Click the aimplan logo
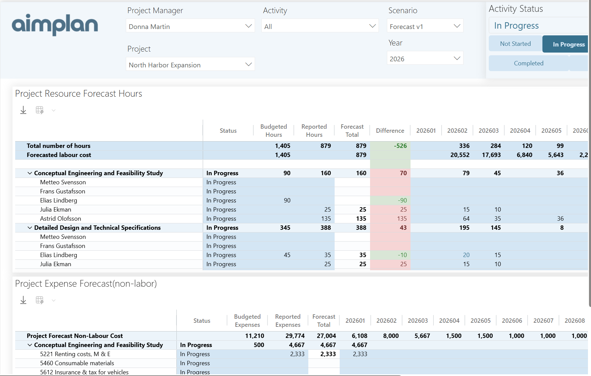Screen dimensions: 591x376 coord(55,25)
